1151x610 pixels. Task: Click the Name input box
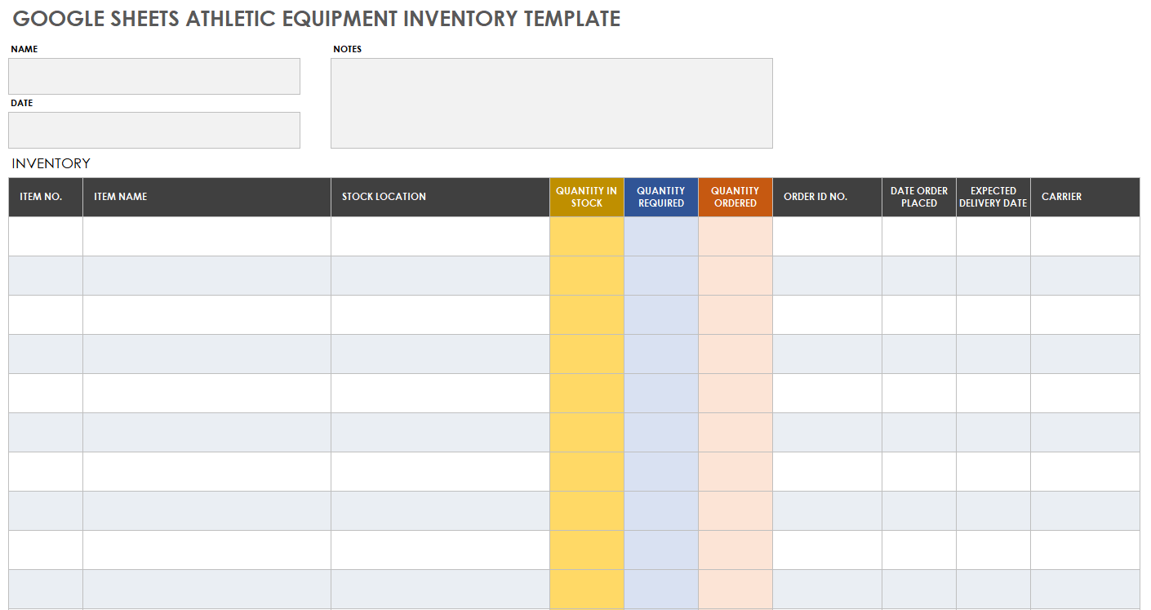(154, 76)
